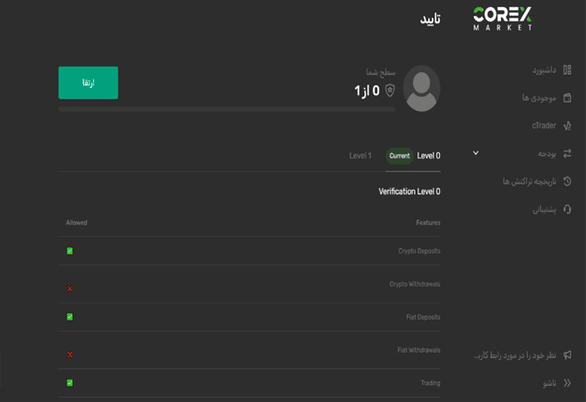
Task: Click the user avatar picture
Action: 421,89
